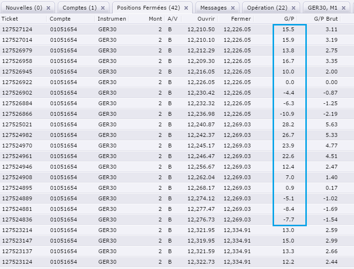Close the Messages tab
This screenshot has width=354, height=269.
233,8
